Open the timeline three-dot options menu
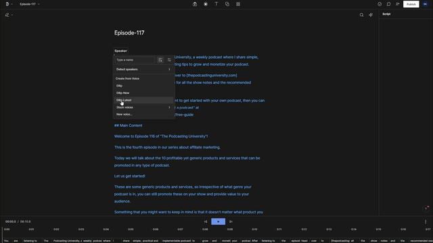 point(426,221)
